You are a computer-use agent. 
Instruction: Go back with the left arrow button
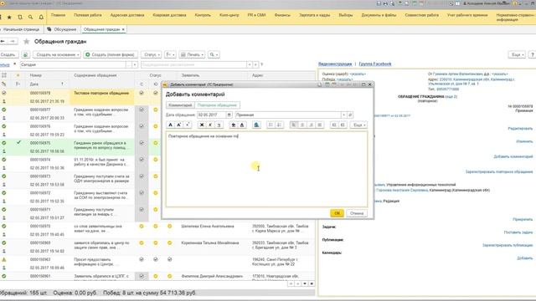[3, 41]
